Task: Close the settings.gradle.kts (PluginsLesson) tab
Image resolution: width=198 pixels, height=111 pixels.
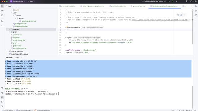Action: click(x=179, y=6)
